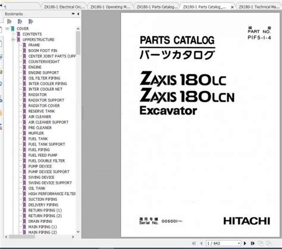
Task: Click continuous page view icon in status bar
Action: click(x=269, y=243)
